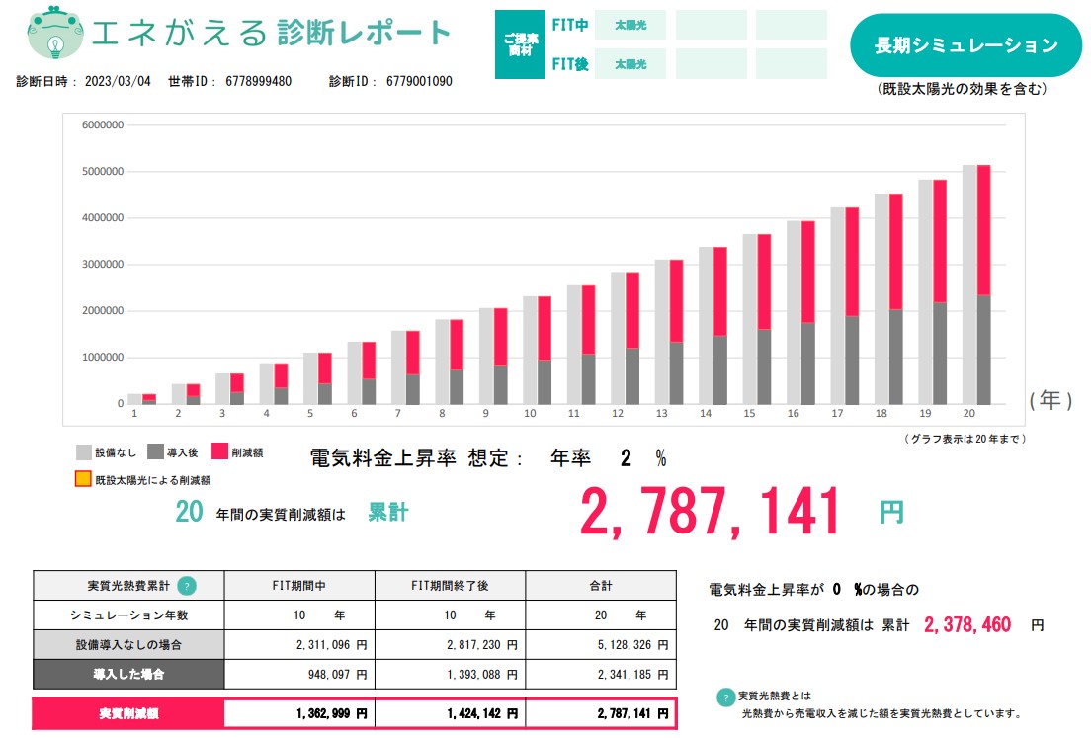
Task: Click the red 削減額 legend swatch
Action: click(x=219, y=451)
